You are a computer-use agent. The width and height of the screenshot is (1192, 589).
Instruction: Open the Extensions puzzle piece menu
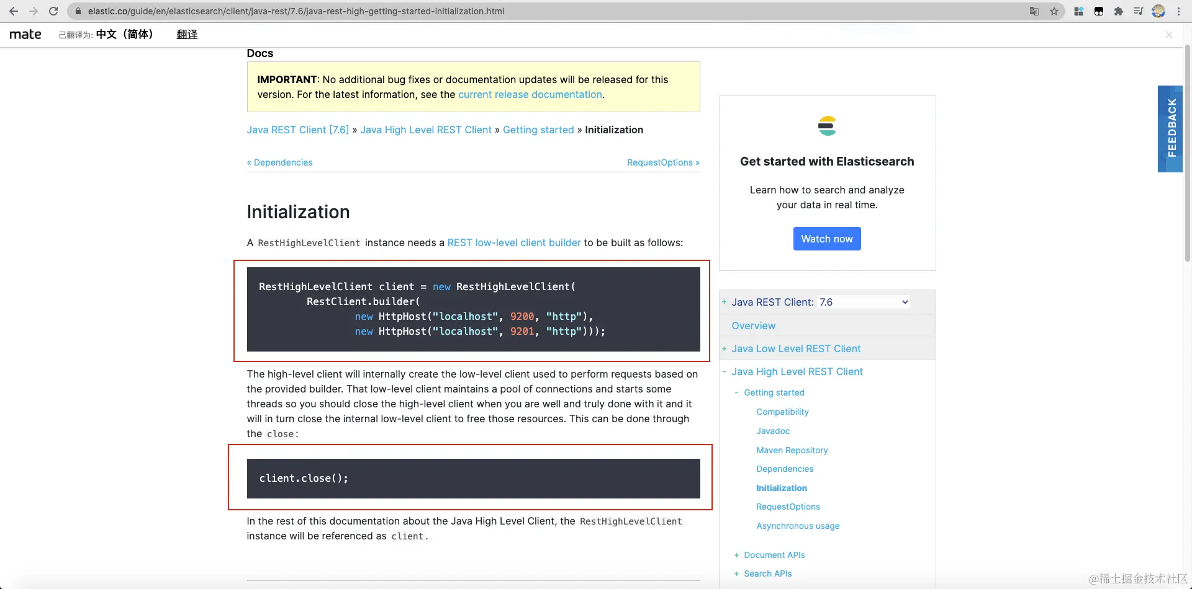pyautogui.click(x=1119, y=11)
